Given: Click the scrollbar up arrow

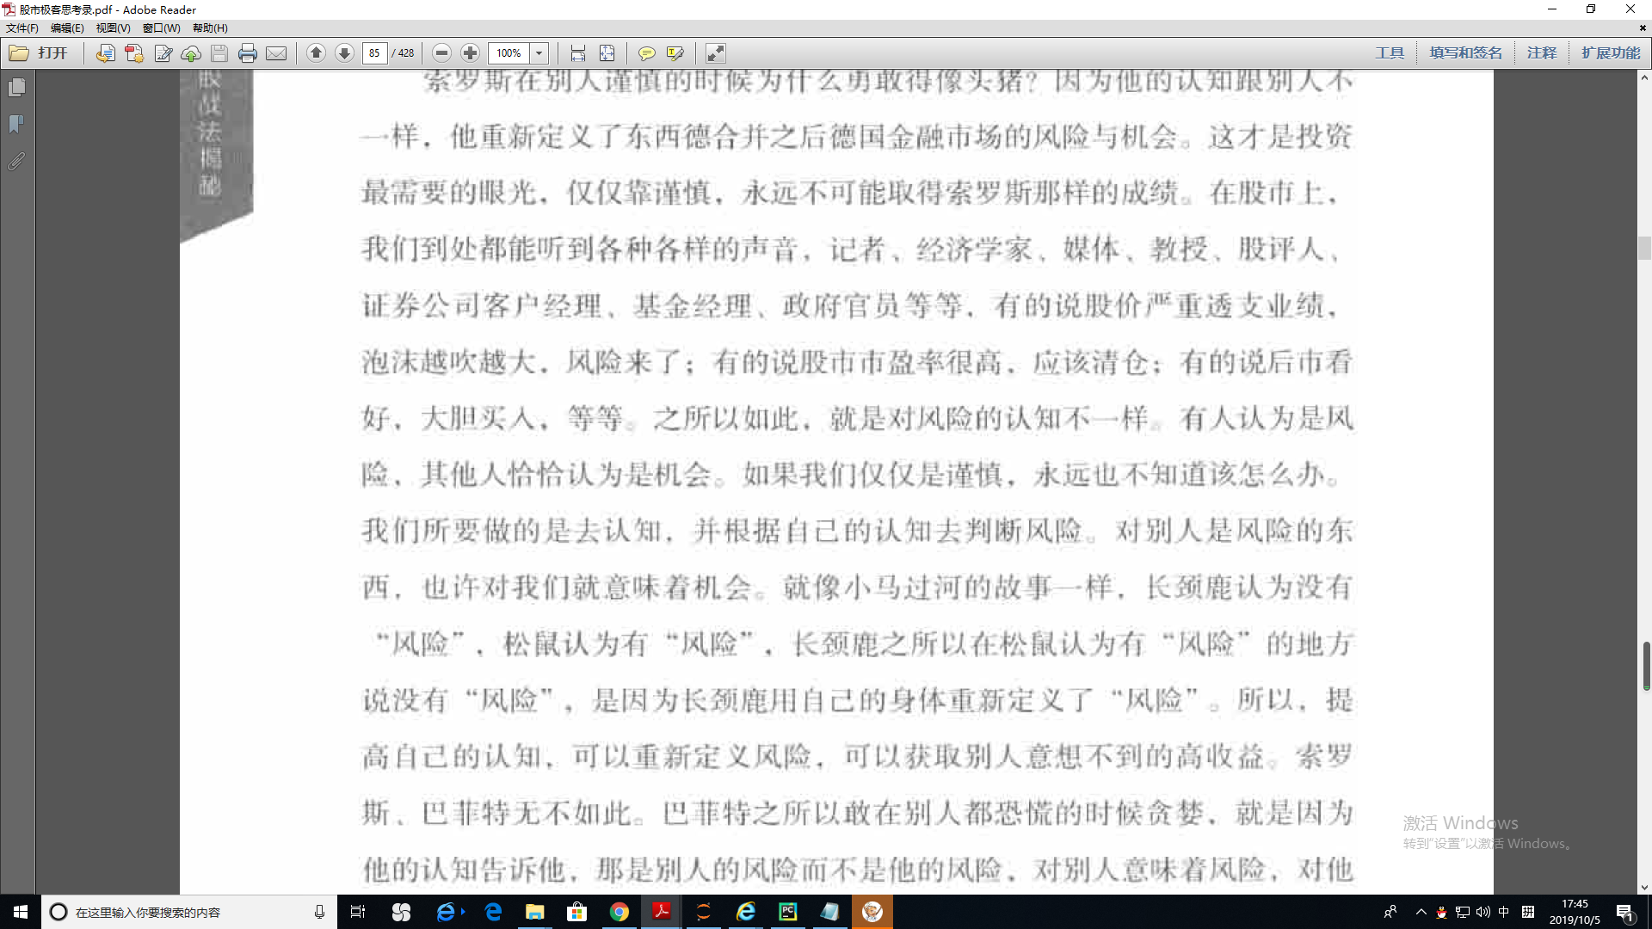Looking at the screenshot, I should pos(1644,77).
